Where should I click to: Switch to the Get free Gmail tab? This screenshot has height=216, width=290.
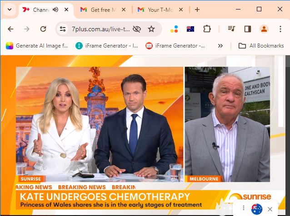coord(103,10)
